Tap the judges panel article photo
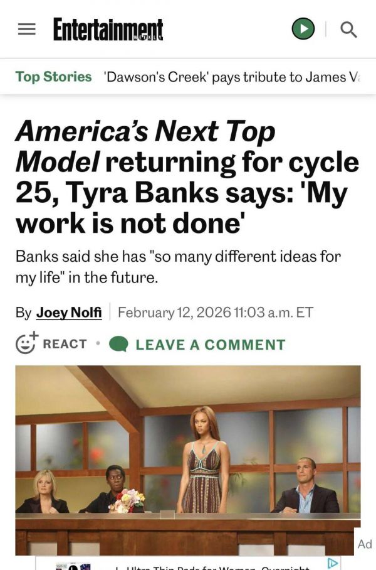Viewport: 376px width, 570px height. pyautogui.click(x=188, y=460)
